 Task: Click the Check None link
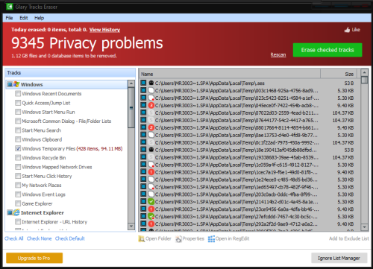point(39,238)
